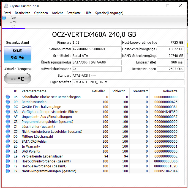
Task: Click the CrystalDiskInfo app icon in title bar
Action: pos(6,6)
